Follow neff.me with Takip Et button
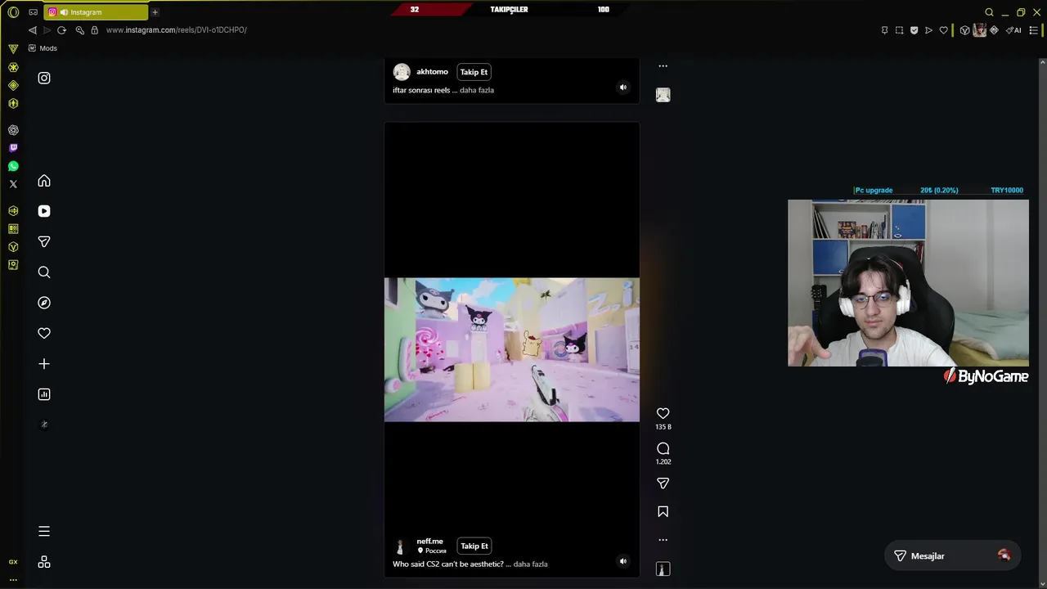 click(474, 546)
